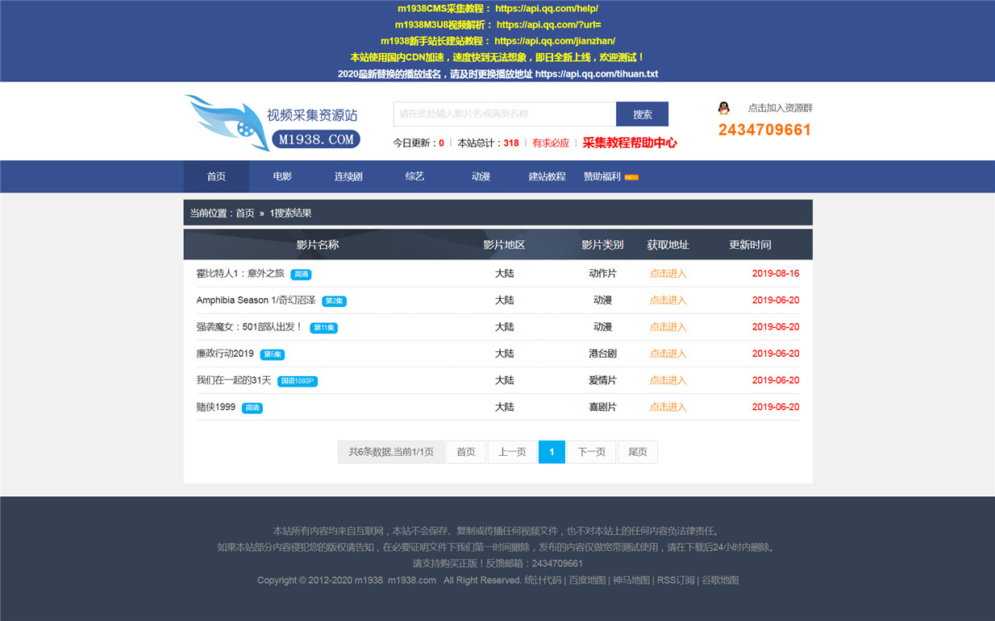995x621 pixels.
Task: Open the 强袭魔女：501部队出发！ title
Action: (250, 327)
